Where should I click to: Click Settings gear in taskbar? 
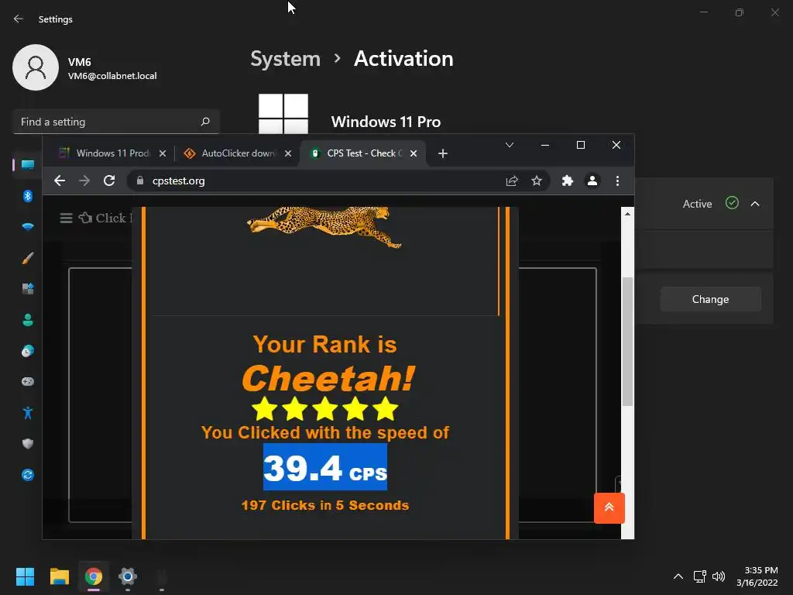(128, 576)
